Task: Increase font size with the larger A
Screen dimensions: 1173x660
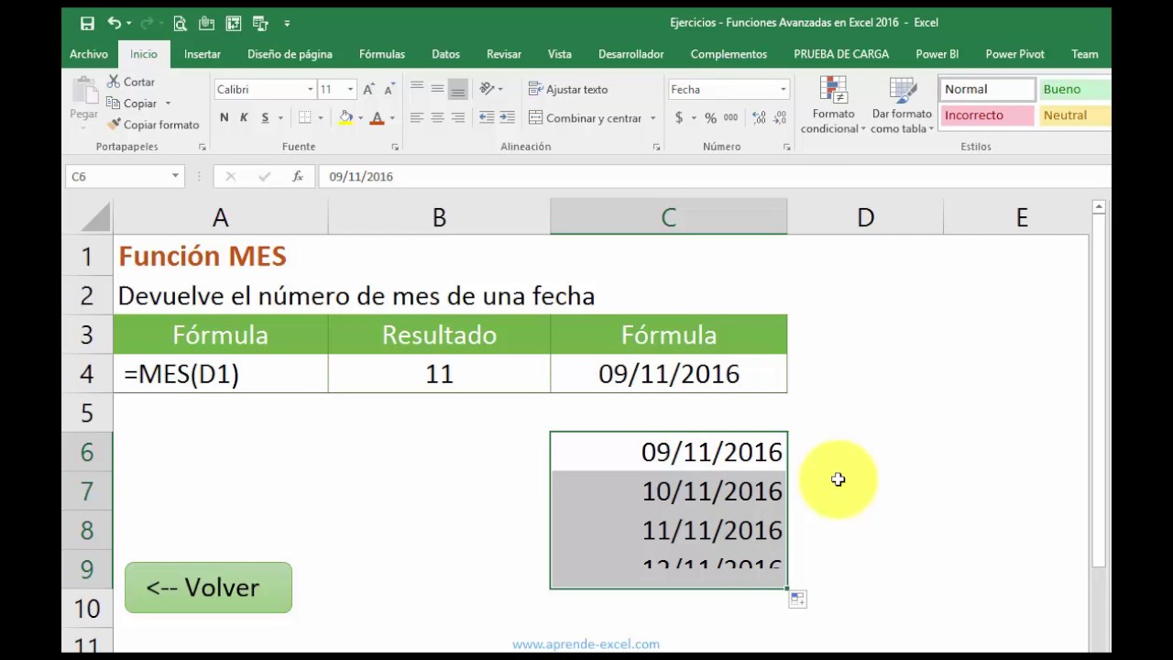Action: [x=368, y=89]
